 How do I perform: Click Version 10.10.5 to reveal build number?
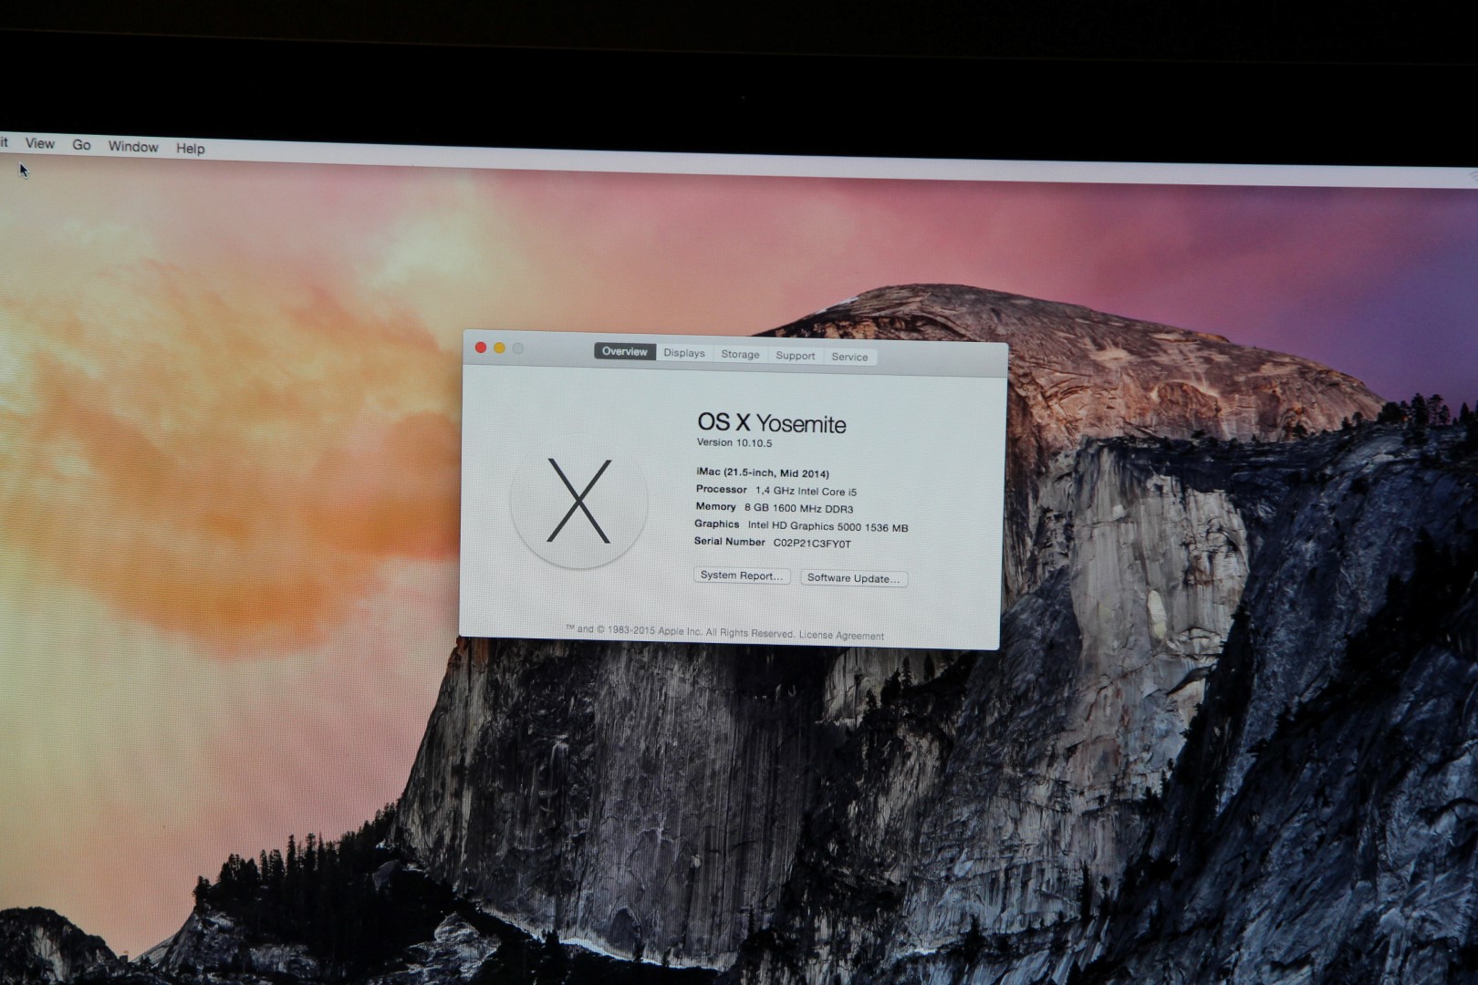coord(734,442)
